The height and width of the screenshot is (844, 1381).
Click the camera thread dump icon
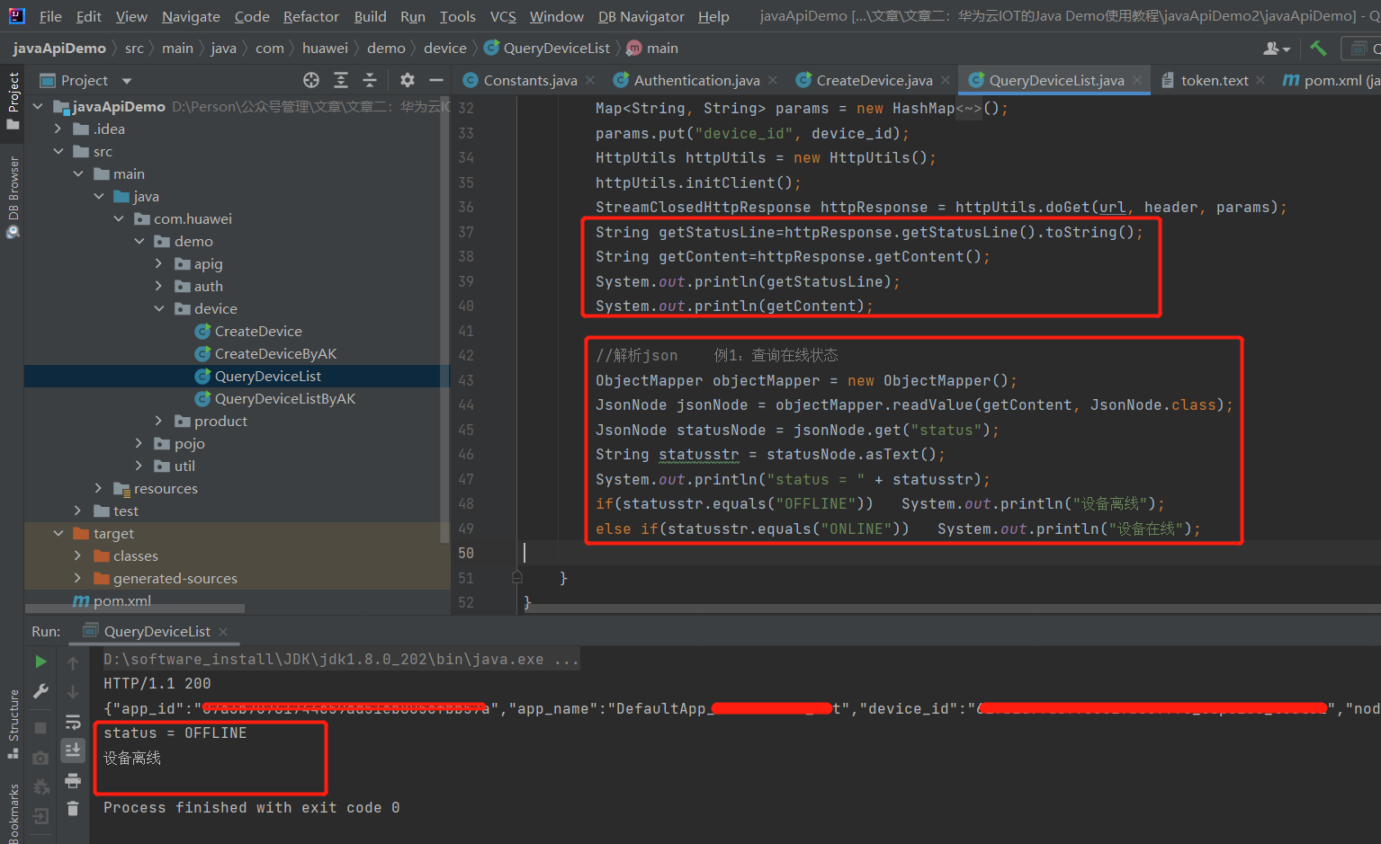[x=40, y=758]
